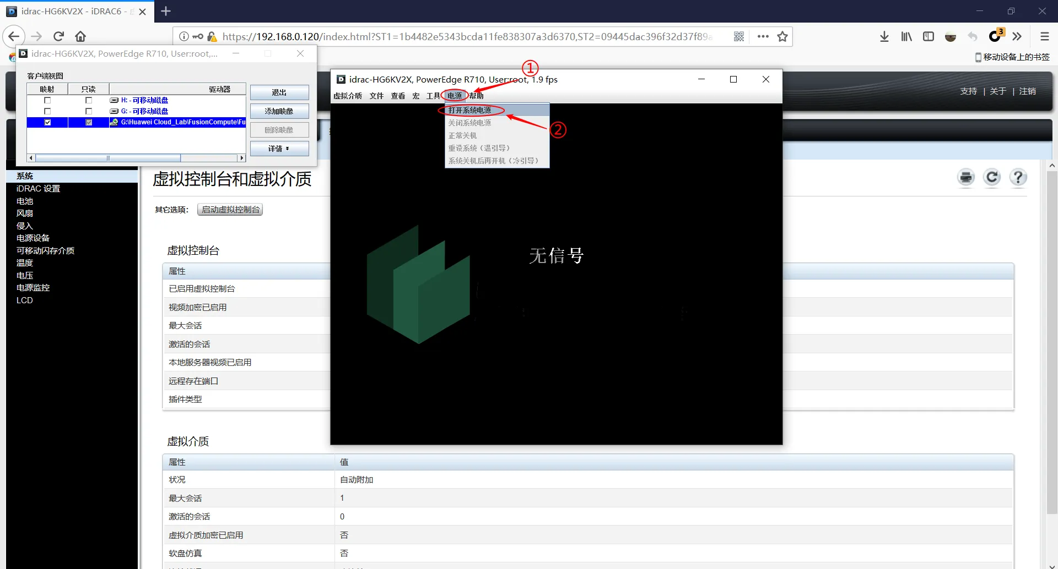The height and width of the screenshot is (569, 1058).
Task: Toggle the sidebar view icon
Action: 929,36
